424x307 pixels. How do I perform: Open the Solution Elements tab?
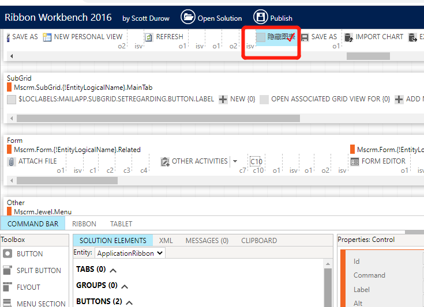(x=112, y=240)
